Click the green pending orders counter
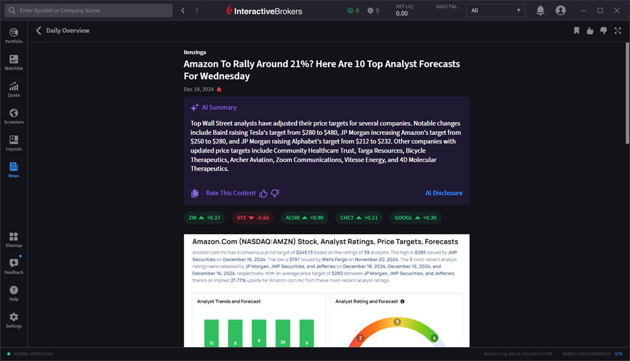The height and width of the screenshot is (361, 630). coord(353,11)
